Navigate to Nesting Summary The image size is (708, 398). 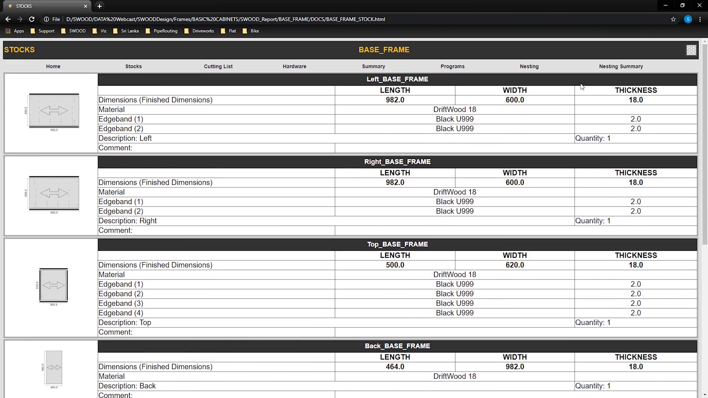coord(621,66)
